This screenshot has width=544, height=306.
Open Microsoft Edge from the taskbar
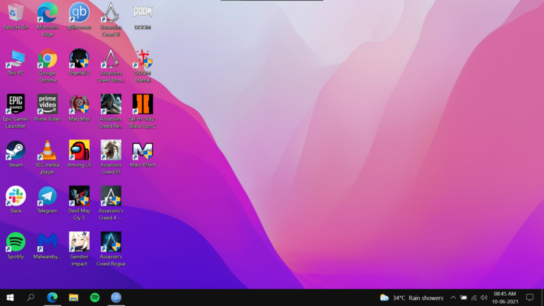(52, 297)
